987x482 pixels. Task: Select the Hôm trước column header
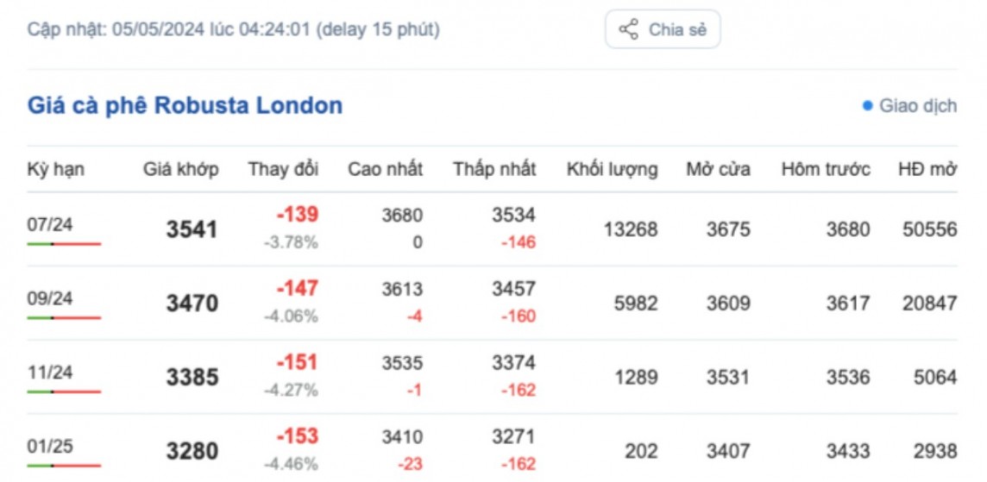click(826, 169)
